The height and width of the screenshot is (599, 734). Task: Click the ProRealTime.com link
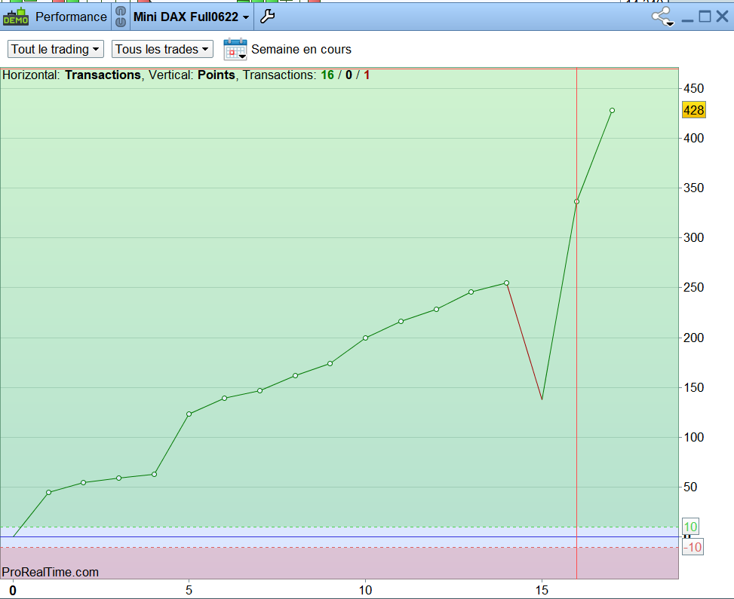[50, 572]
